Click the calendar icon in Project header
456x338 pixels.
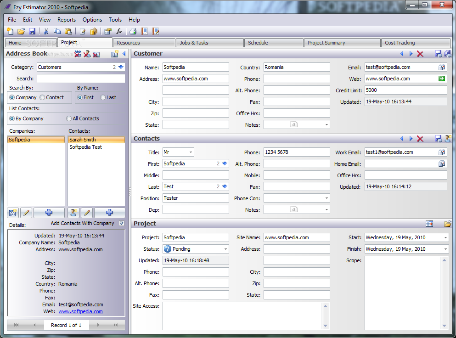[429, 223]
